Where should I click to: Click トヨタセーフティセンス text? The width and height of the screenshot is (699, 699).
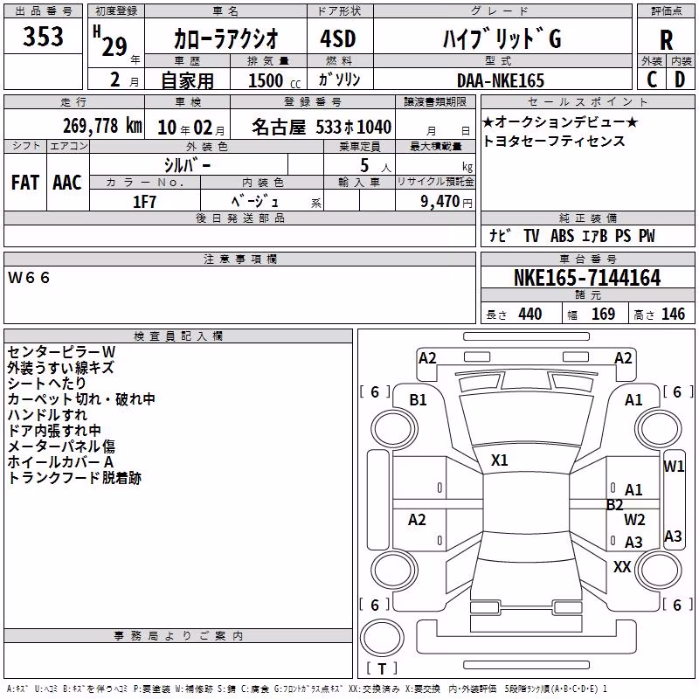(x=554, y=141)
